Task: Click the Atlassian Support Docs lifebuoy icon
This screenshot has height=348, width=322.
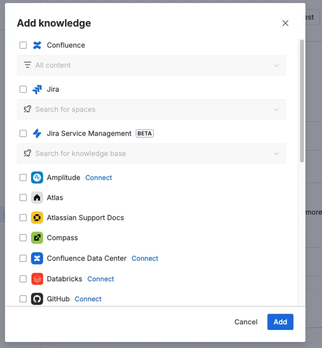Action: [37, 218]
